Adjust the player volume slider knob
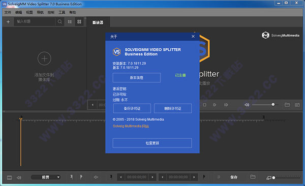This screenshot has height=186, width=305. pos(273,105)
